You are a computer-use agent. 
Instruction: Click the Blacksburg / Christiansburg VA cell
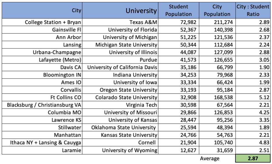pyautogui.click(x=44, y=105)
